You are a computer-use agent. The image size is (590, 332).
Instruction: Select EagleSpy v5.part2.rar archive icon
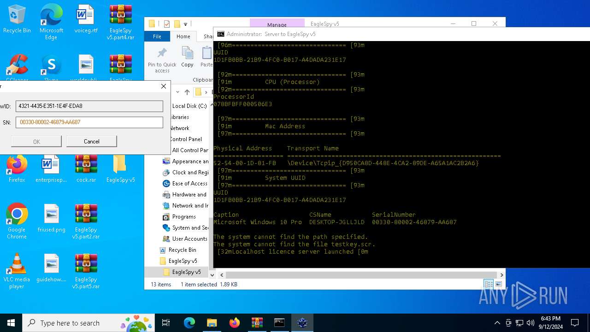pyautogui.click(x=86, y=221)
